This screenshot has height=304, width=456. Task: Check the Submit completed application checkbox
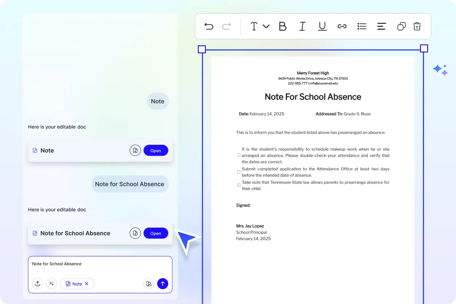coord(239,172)
